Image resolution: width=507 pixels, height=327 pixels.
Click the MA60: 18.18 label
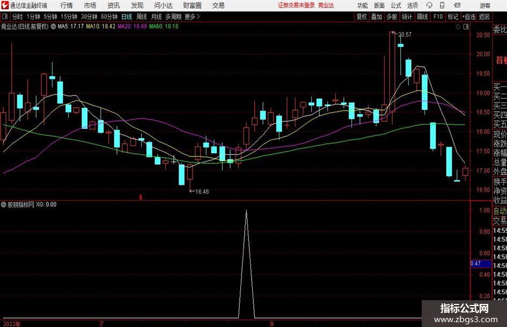tap(164, 26)
